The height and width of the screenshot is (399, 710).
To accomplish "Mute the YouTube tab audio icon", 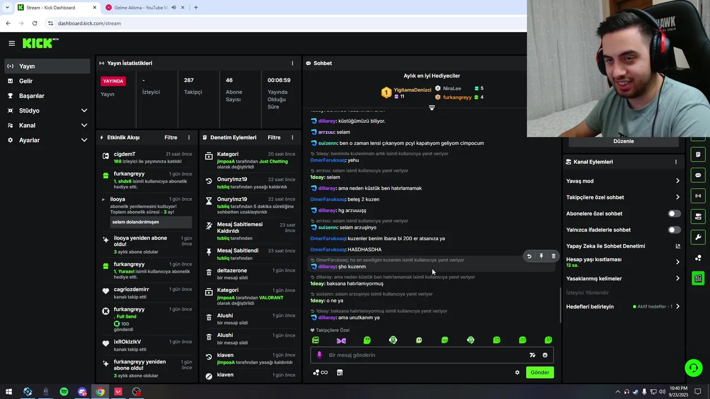I will [174, 8].
